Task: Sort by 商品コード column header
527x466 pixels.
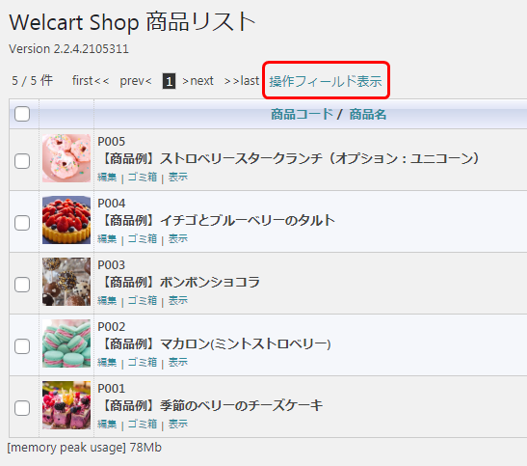Action: tap(302, 115)
